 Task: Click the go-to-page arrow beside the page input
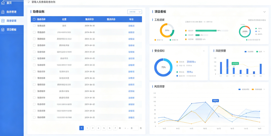point(125,128)
